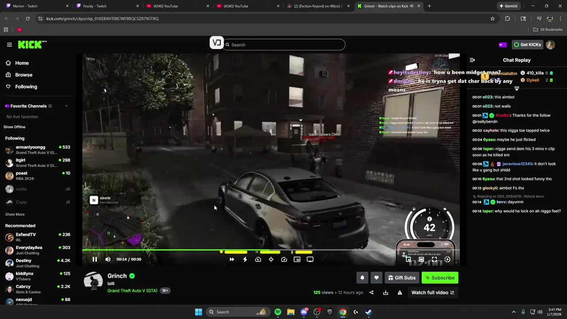Open a new browser tab

pyautogui.click(x=429, y=6)
